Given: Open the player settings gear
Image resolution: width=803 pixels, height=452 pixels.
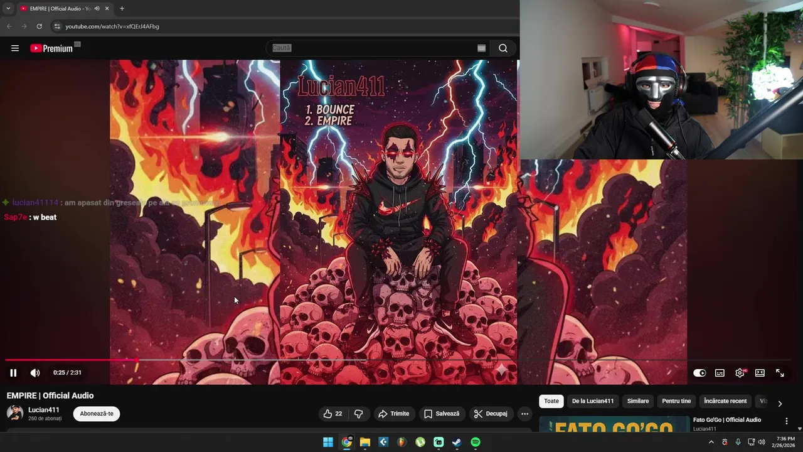Looking at the screenshot, I should (x=740, y=373).
